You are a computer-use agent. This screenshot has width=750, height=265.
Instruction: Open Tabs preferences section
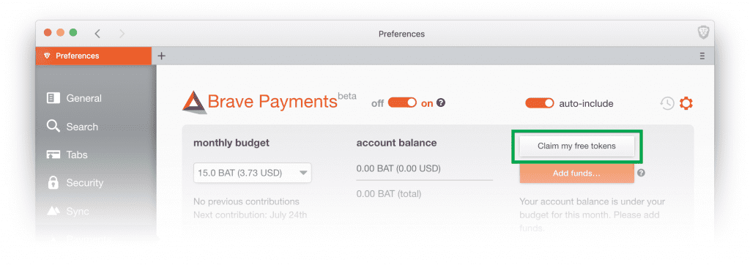point(67,155)
